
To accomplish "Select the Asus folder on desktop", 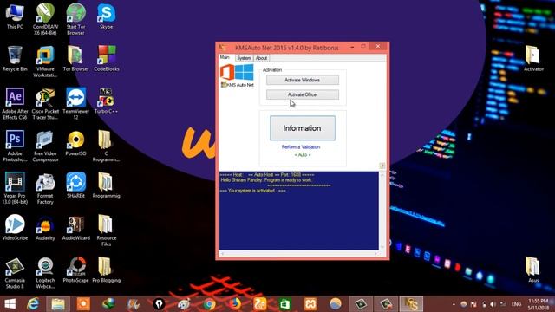I will point(533,270).
